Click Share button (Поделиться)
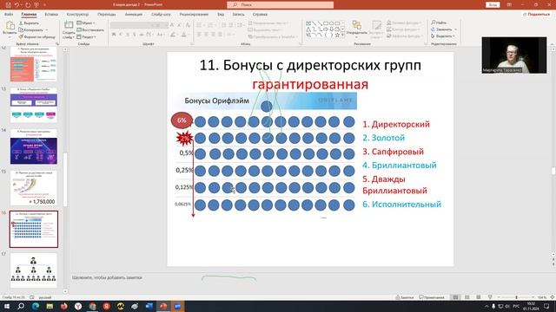The width and height of the screenshot is (556, 312). coord(536,15)
